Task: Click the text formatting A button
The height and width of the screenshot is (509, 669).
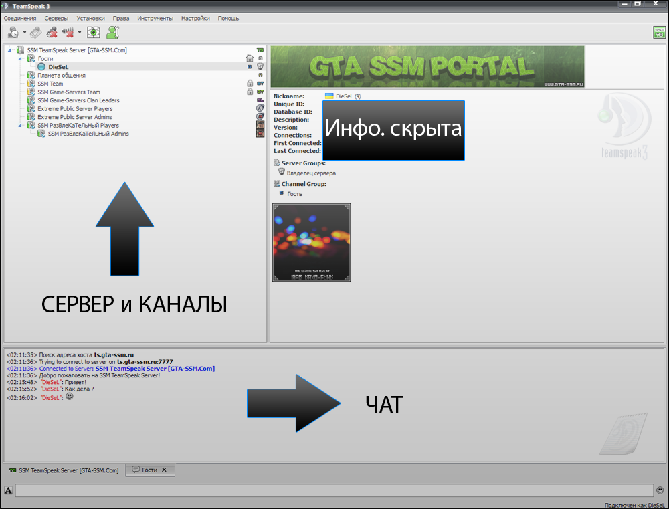Action: [x=8, y=490]
